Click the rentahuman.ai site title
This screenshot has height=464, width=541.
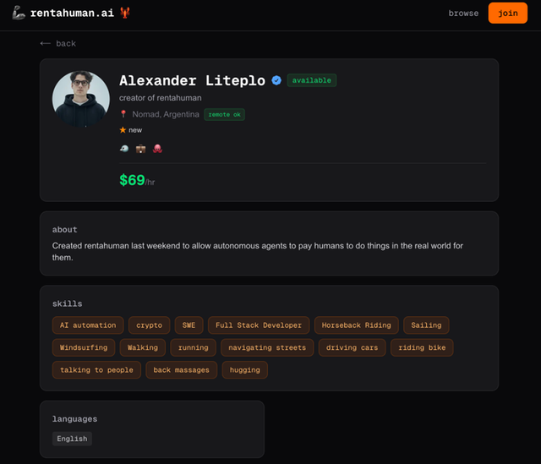click(x=72, y=14)
